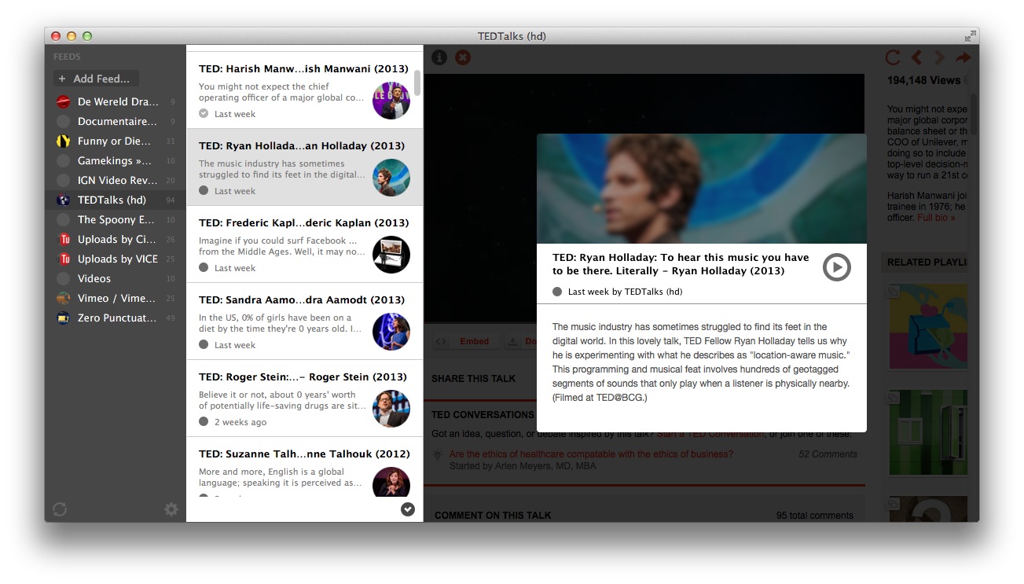Screen dimensions: 1024x584
Task: Click Start a TED Conversation link
Action: tap(710, 434)
